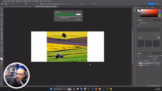
Task: Click the variations grid view icon
Action: coord(159,38)
